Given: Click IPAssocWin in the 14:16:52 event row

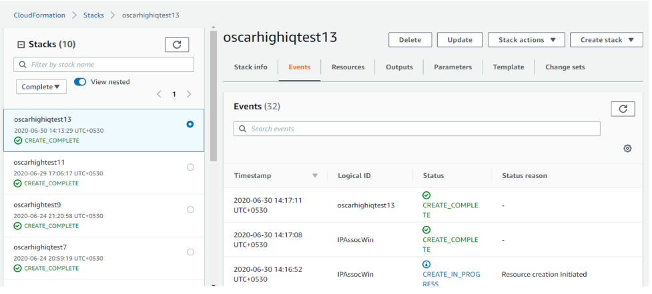Looking at the screenshot, I should click(x=356, y=274).
